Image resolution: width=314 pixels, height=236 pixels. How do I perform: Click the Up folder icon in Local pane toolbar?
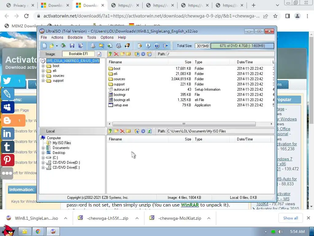coord(110,131)
